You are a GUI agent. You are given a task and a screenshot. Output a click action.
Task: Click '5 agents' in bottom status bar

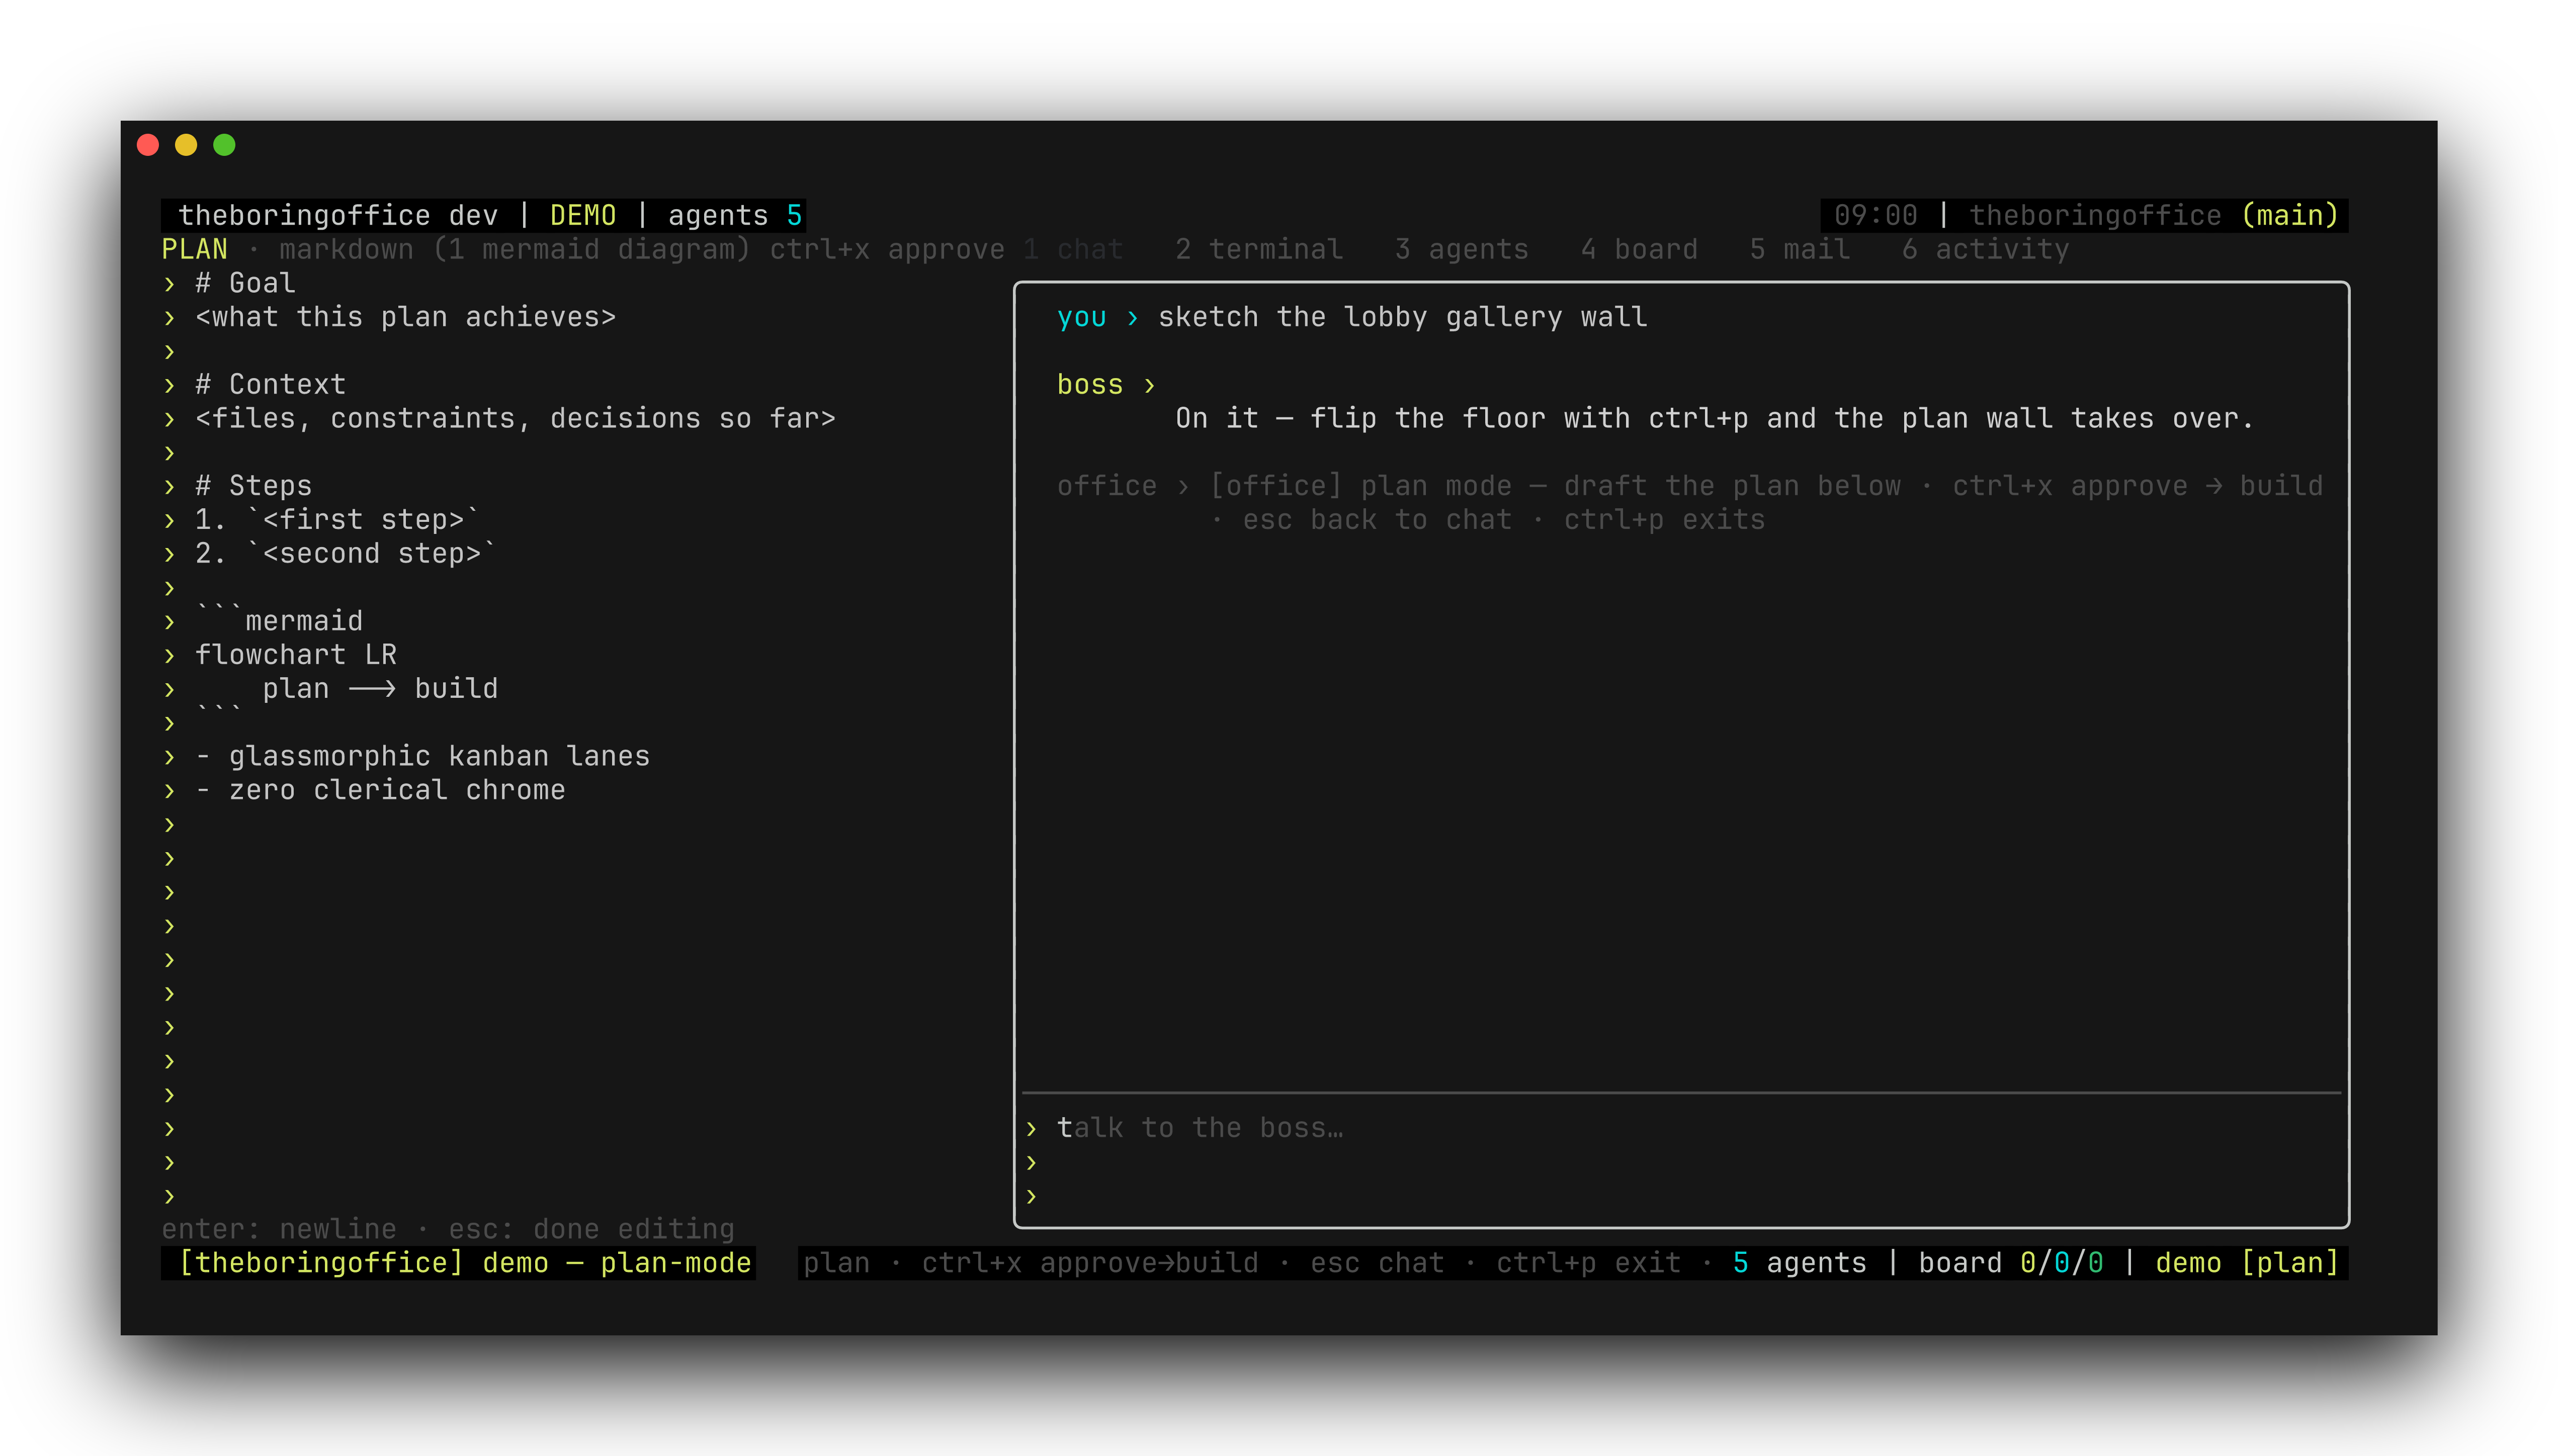tap(1800, 1263)
